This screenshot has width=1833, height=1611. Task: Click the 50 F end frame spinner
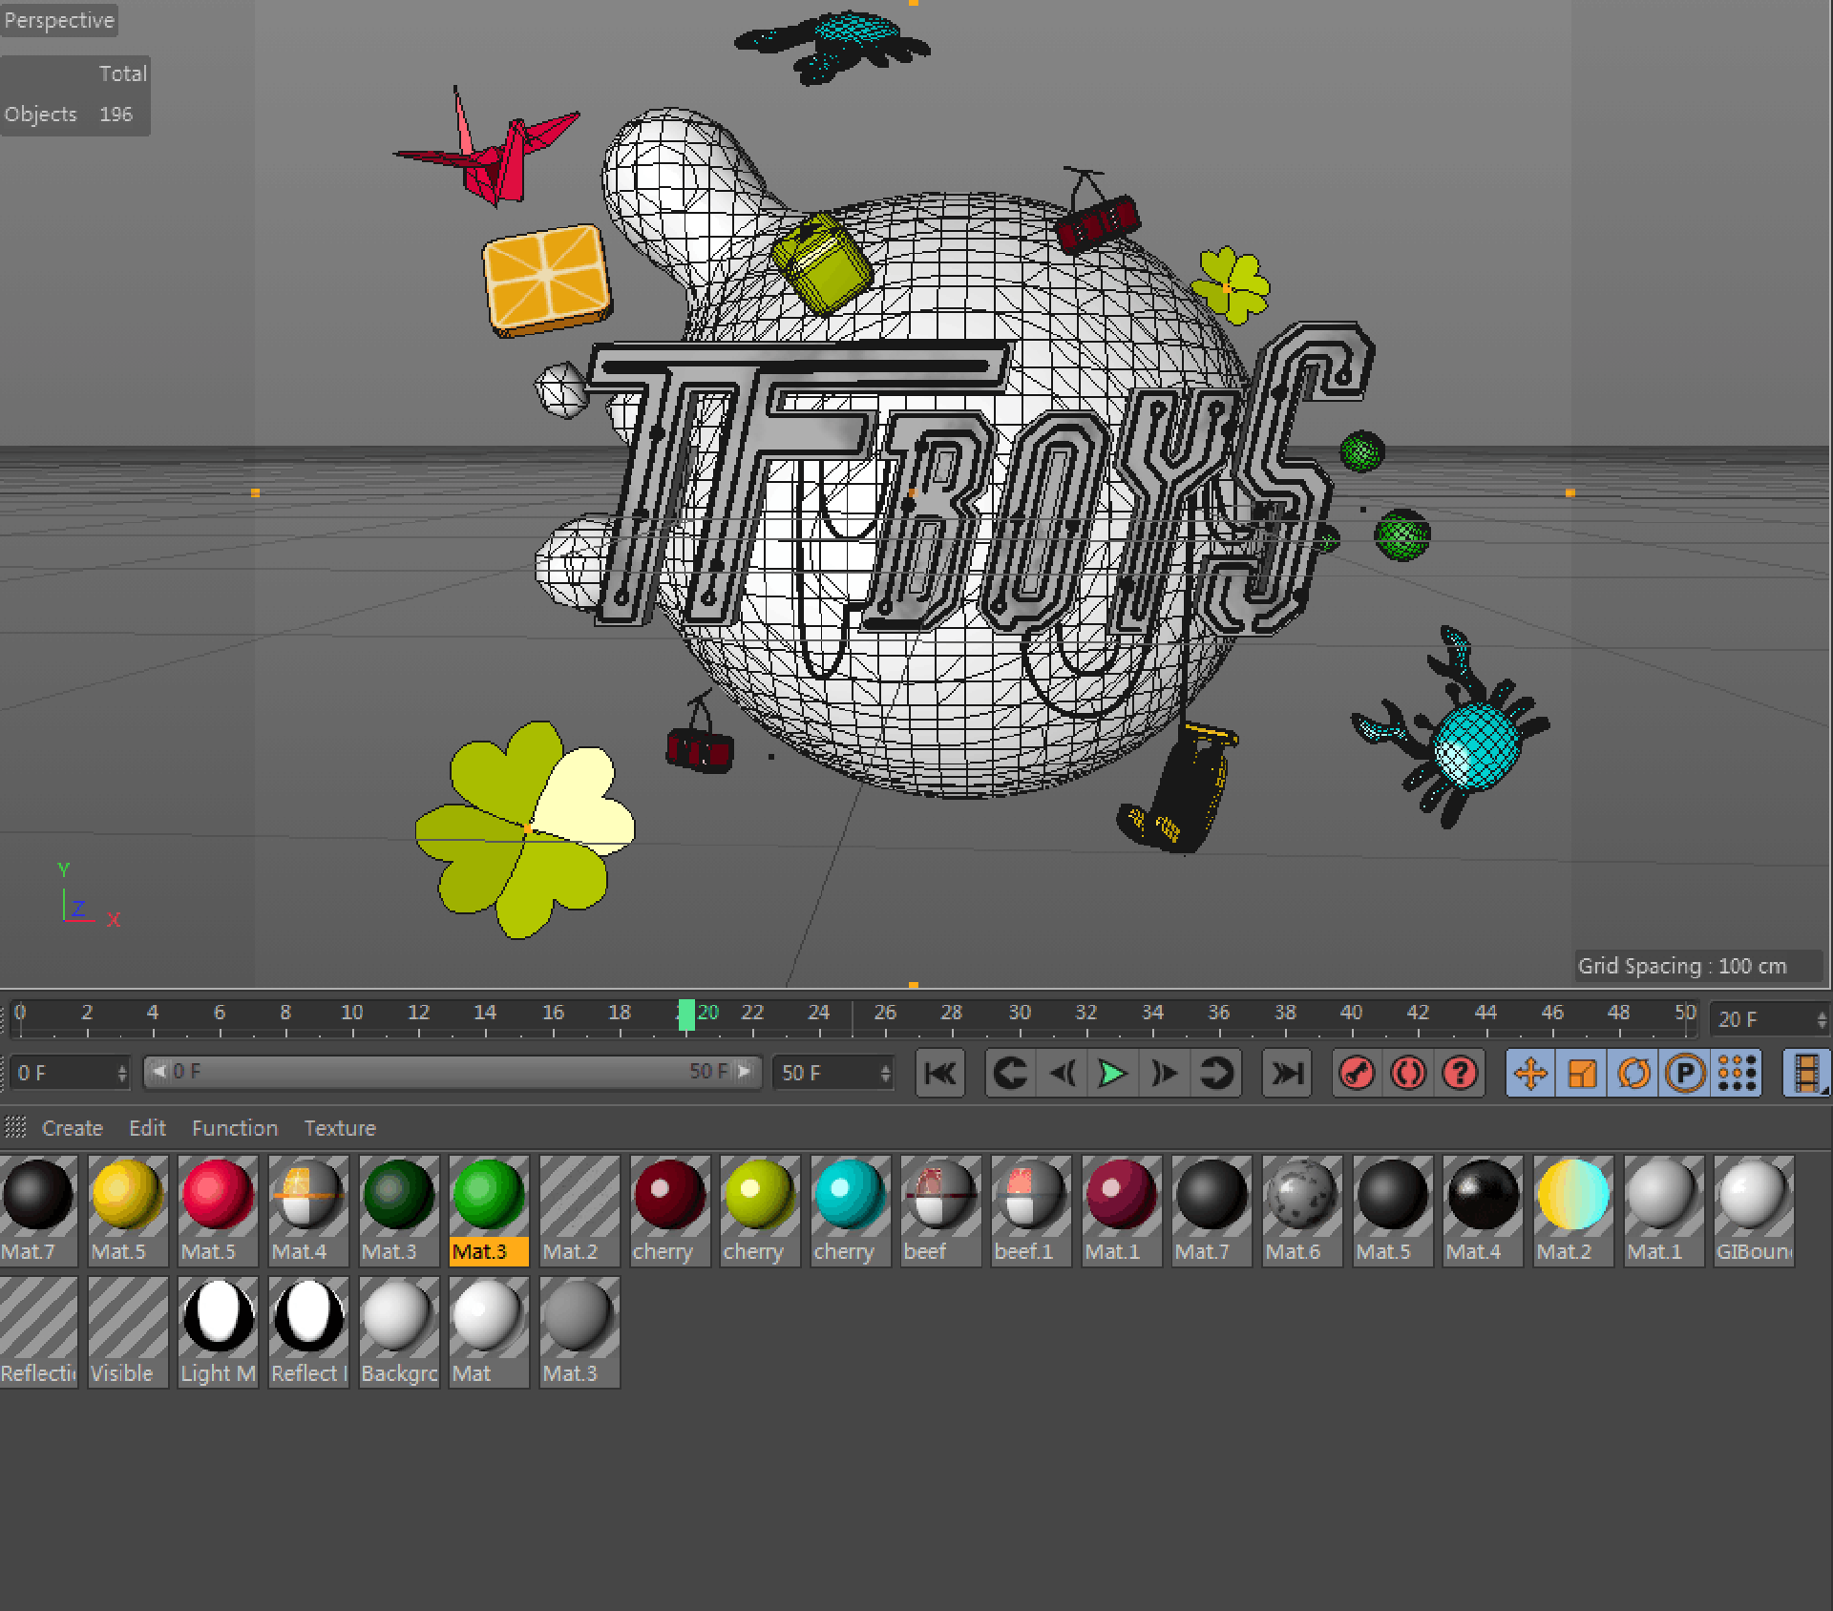click(x=885, y=1073)
